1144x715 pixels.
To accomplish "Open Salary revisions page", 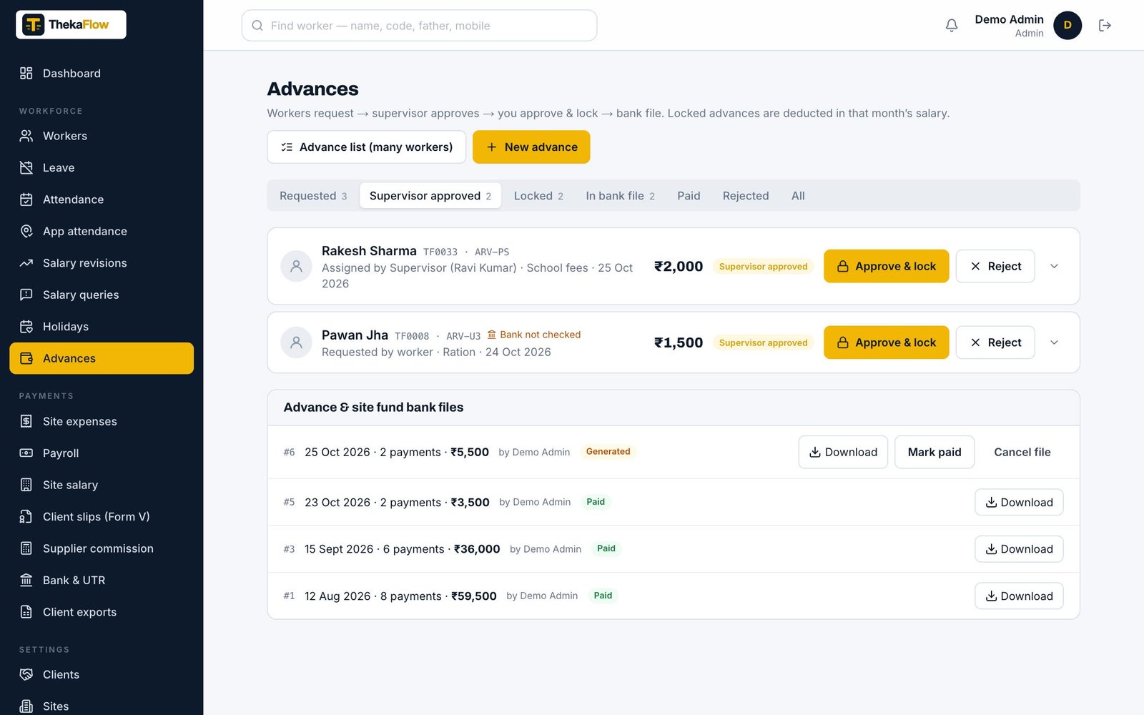I will point(102,263).
